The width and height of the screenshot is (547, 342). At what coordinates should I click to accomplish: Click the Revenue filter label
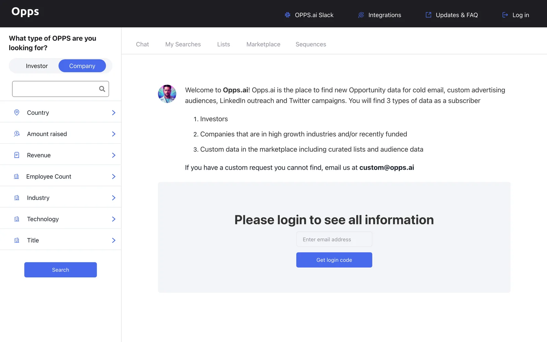coord(39,155)
